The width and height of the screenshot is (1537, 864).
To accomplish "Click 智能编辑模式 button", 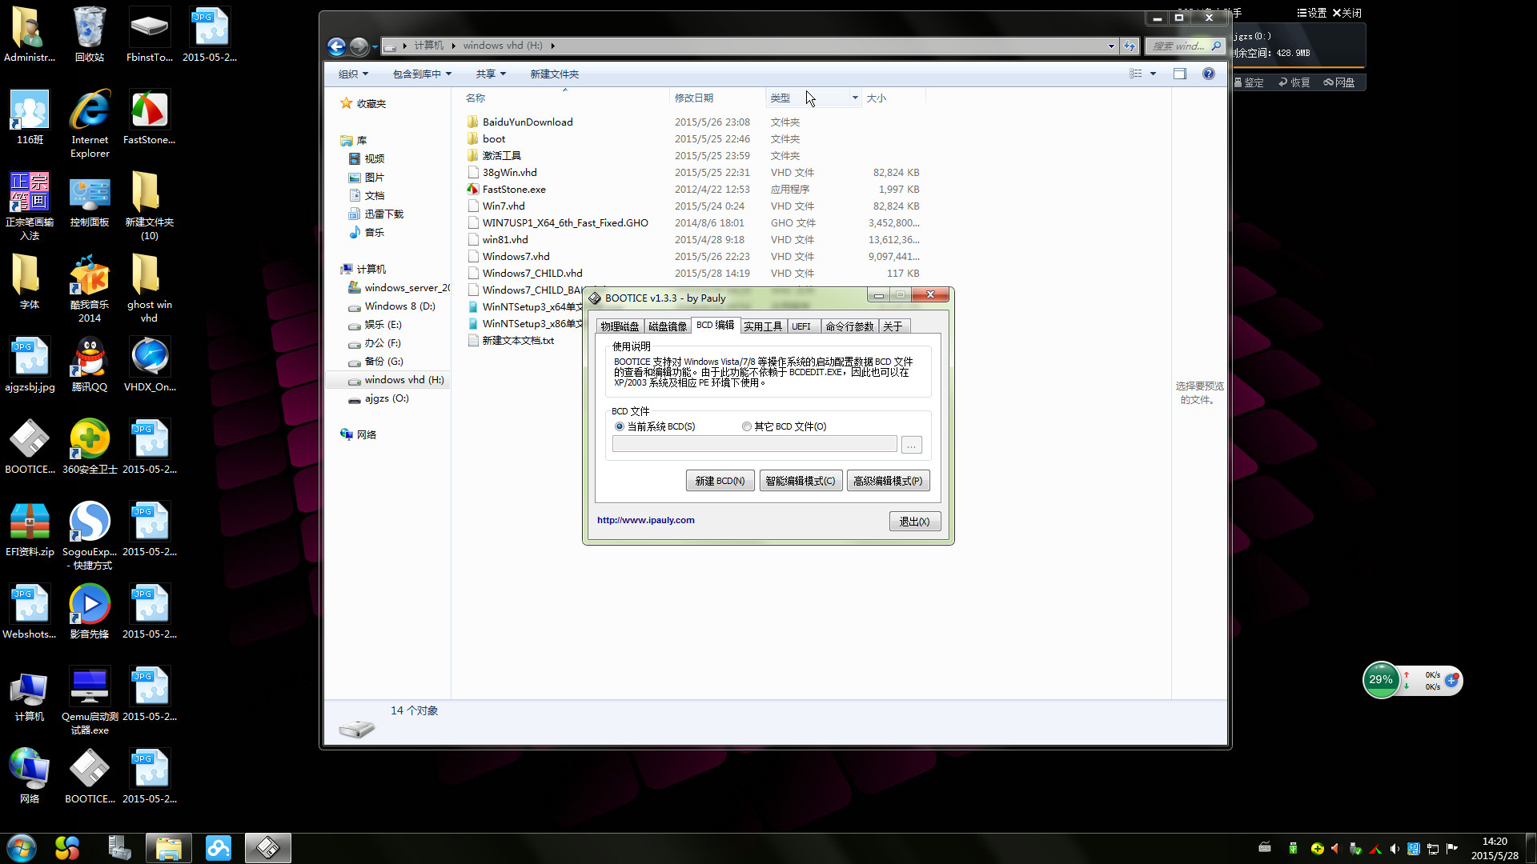I will click(801, 481).
